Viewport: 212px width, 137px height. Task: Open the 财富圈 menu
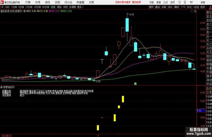[x=80, y=2]
